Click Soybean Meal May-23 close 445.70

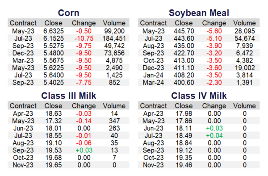pos(184,31)
